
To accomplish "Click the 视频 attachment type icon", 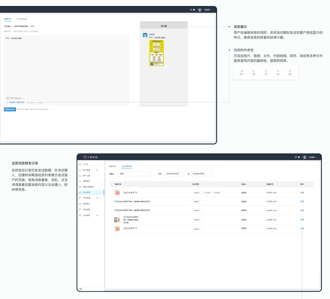I will click(254, 72).
